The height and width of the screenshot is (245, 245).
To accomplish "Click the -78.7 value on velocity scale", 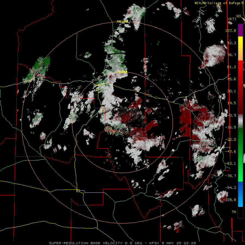I will [x=231, y=176].
